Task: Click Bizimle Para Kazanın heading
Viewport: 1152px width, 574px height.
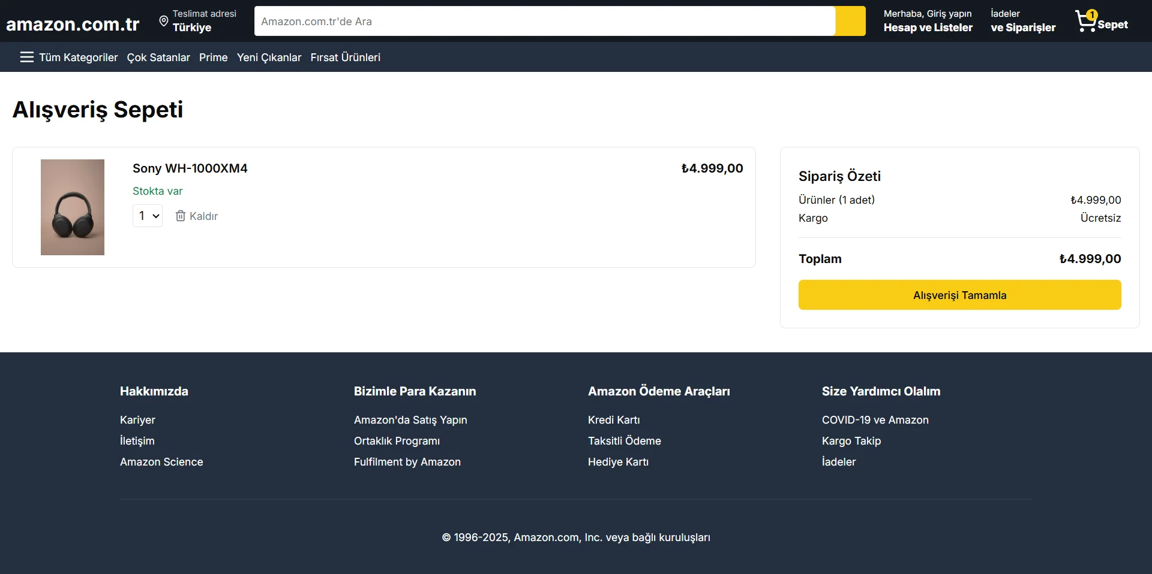Action: click(415, 391)
